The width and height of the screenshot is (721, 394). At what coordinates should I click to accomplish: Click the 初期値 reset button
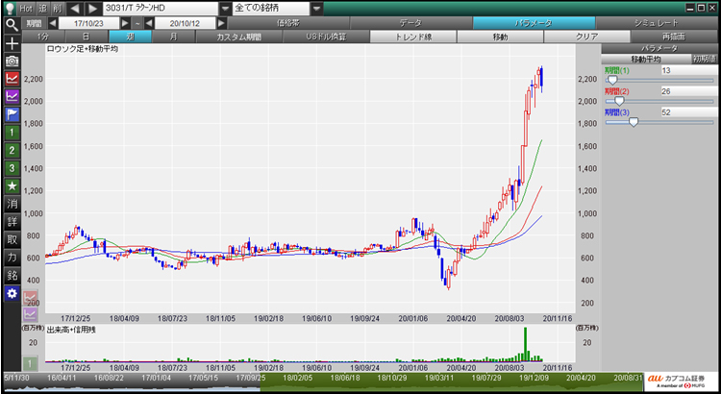704,59
